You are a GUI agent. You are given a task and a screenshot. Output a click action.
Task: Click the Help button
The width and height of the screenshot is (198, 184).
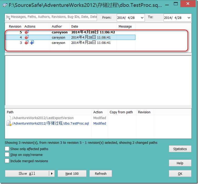coord(180,163)
